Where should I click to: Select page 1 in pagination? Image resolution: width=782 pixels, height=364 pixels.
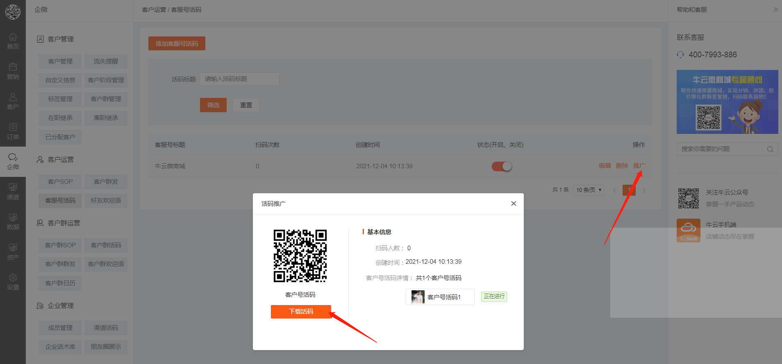(629, 190)
